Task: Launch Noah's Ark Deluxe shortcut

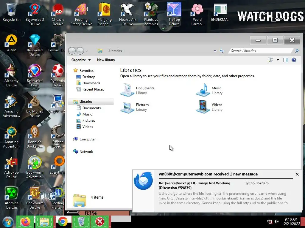Action: (x=127, y=14)
